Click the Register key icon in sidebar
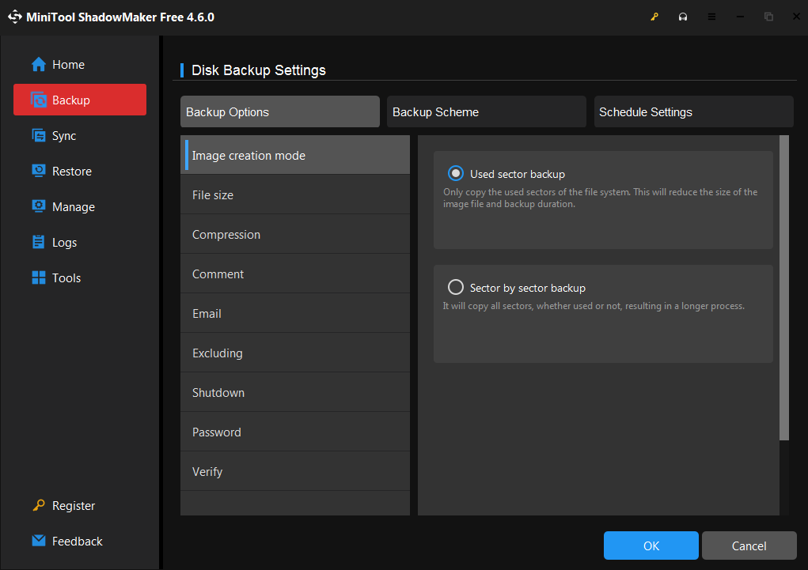 click(39, 506)
